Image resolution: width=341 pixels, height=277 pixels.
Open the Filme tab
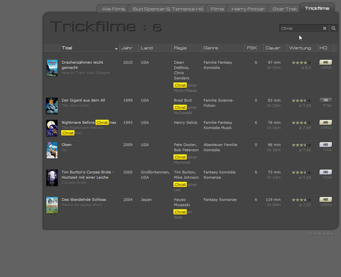[217, 9]
